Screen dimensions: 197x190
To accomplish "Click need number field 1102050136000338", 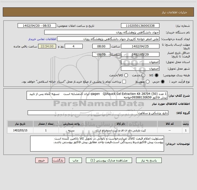I will pos(140,26).
